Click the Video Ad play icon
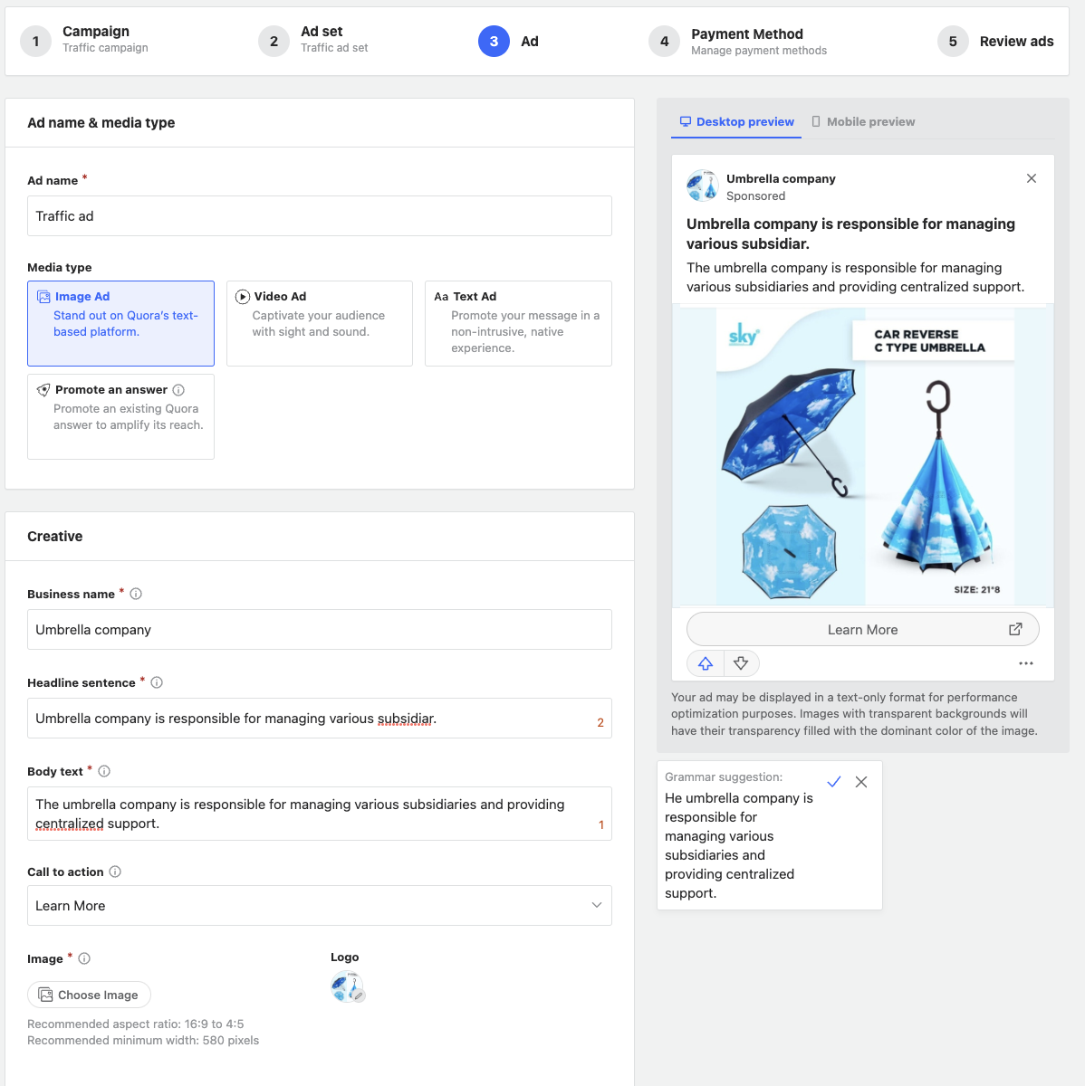The height and width of the screenshot is (1086, 1085). point(243,297)
